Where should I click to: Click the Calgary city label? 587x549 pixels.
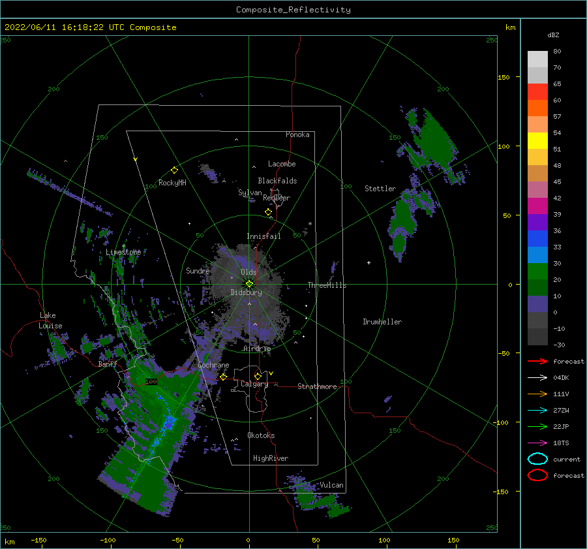coord(254,384)
